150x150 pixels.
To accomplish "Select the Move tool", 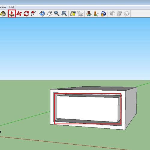I will click(19, 13).
